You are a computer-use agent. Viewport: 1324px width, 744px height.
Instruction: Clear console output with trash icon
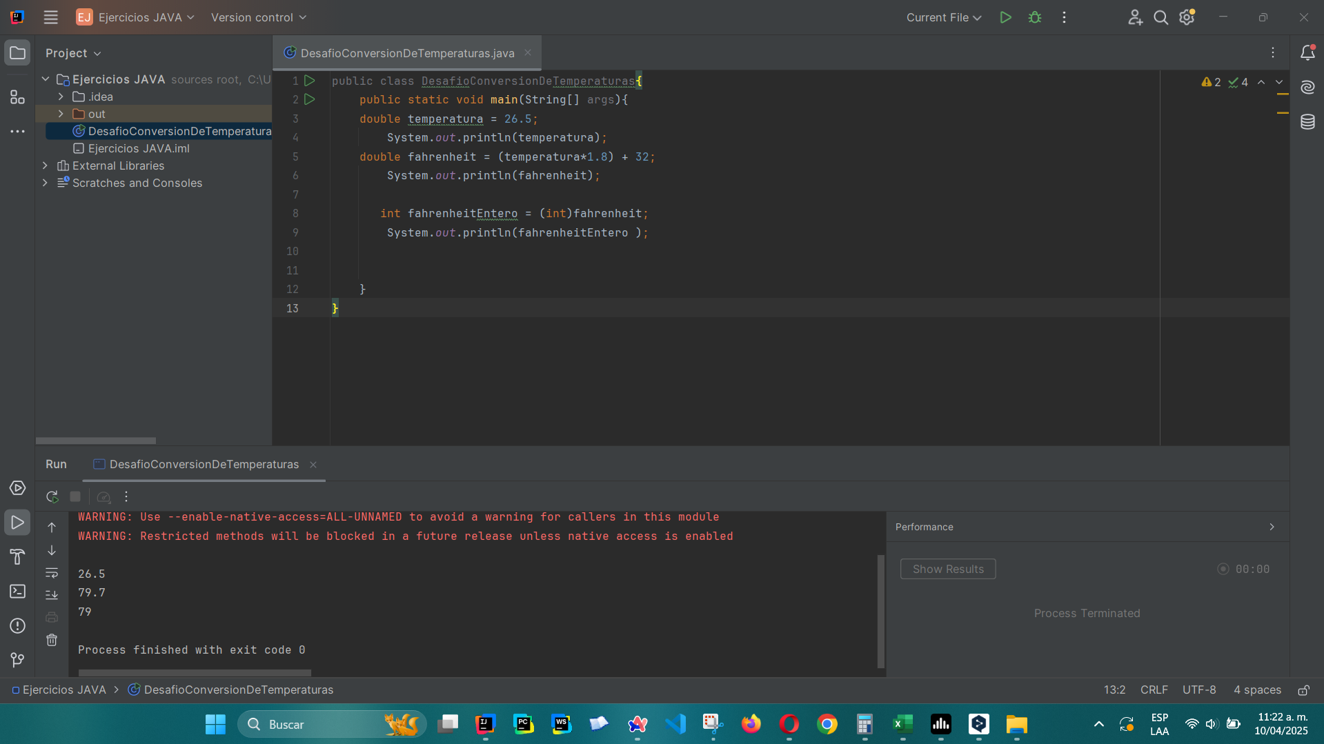pos(52,641)
